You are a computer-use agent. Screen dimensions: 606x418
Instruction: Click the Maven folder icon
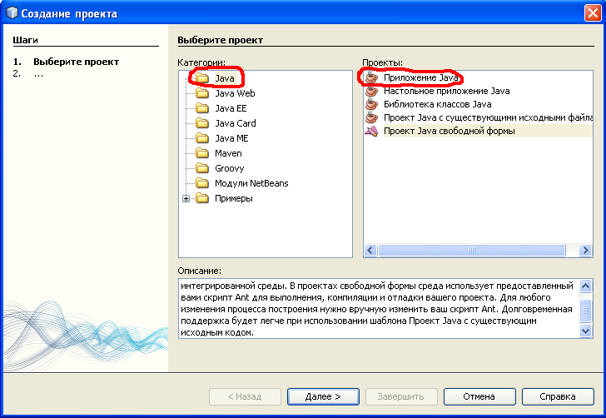[x=202, y=153]
